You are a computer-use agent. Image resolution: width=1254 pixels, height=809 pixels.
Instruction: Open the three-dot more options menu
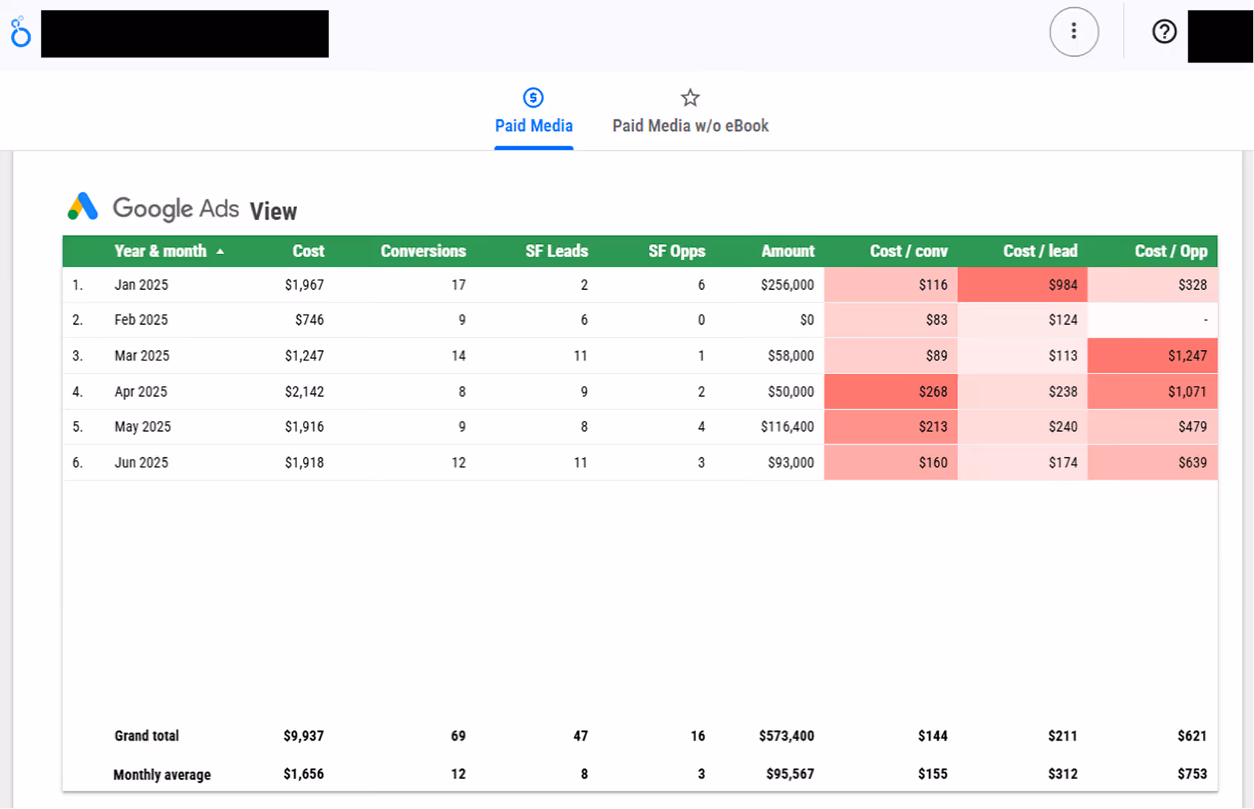click(1074, 32)
